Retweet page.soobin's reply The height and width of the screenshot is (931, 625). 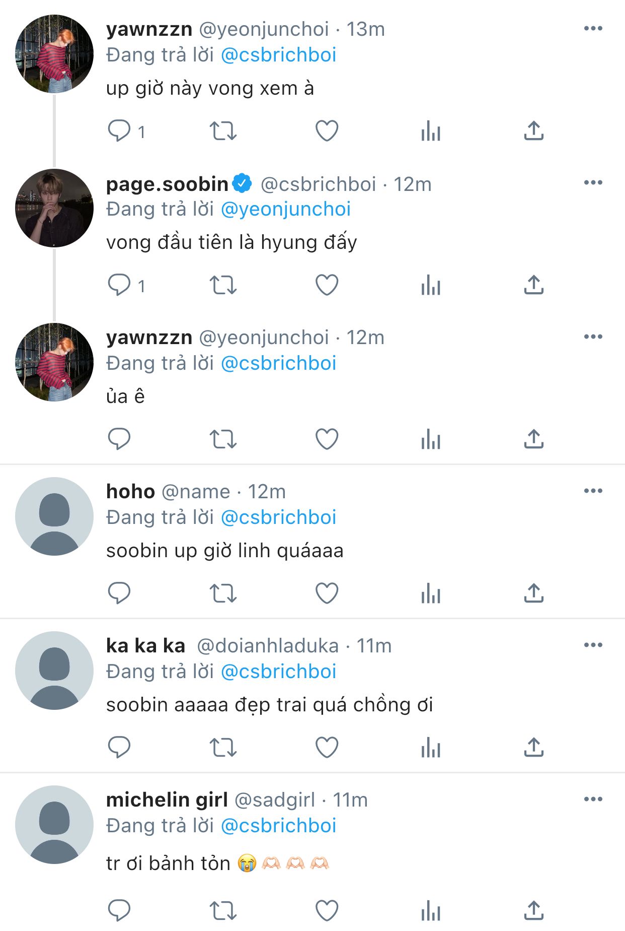pyautogui.click(x=223, y=285)
